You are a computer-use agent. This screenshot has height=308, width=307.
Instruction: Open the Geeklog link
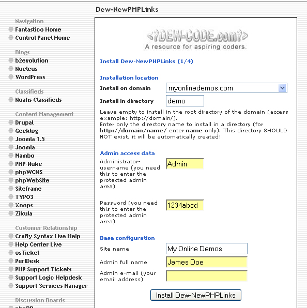(27, 131)
